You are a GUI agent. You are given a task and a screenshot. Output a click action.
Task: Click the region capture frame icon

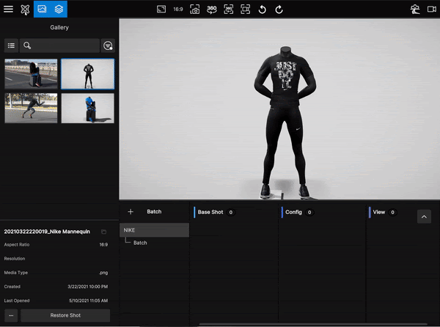tap(246, 10)
